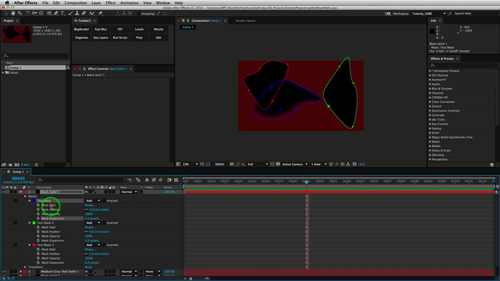
Task: Select the Rotation tool
Action: pyautogui.click(x=28, y=13)
